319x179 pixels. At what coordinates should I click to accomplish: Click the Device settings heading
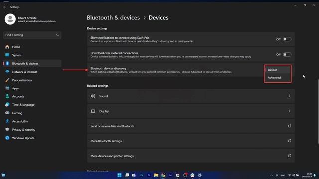(x=97, y=29)
